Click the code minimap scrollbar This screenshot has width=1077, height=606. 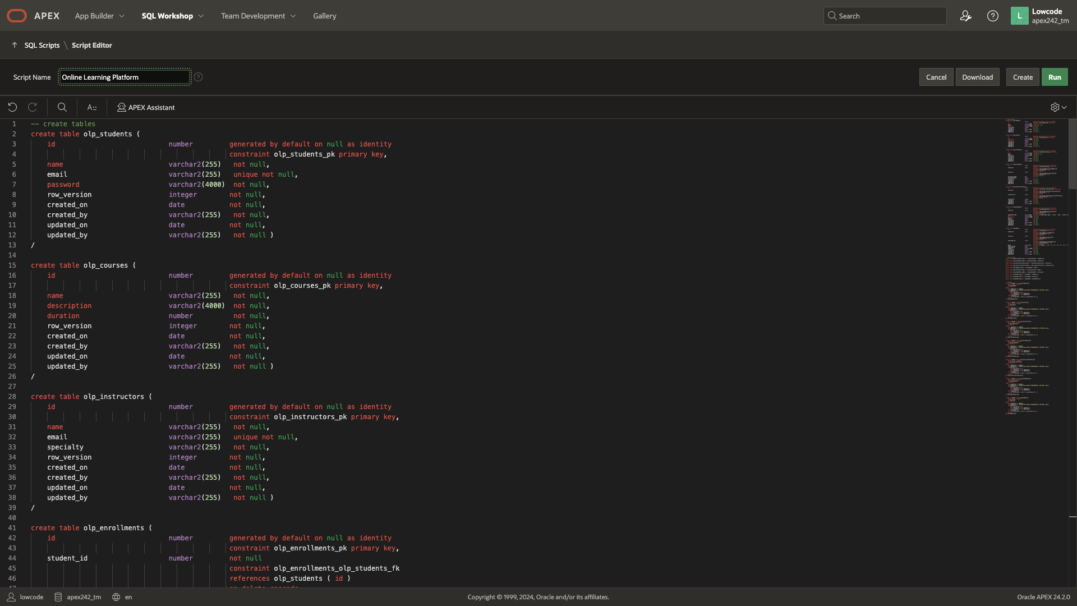1072,154
